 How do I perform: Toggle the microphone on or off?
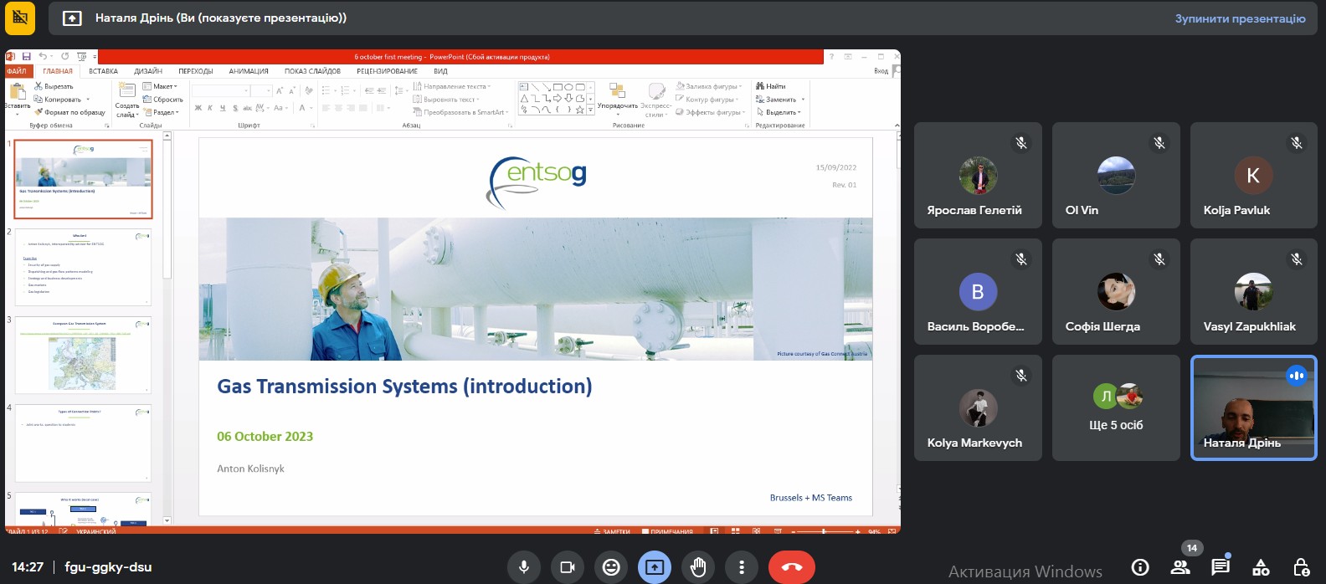point(524,567)
